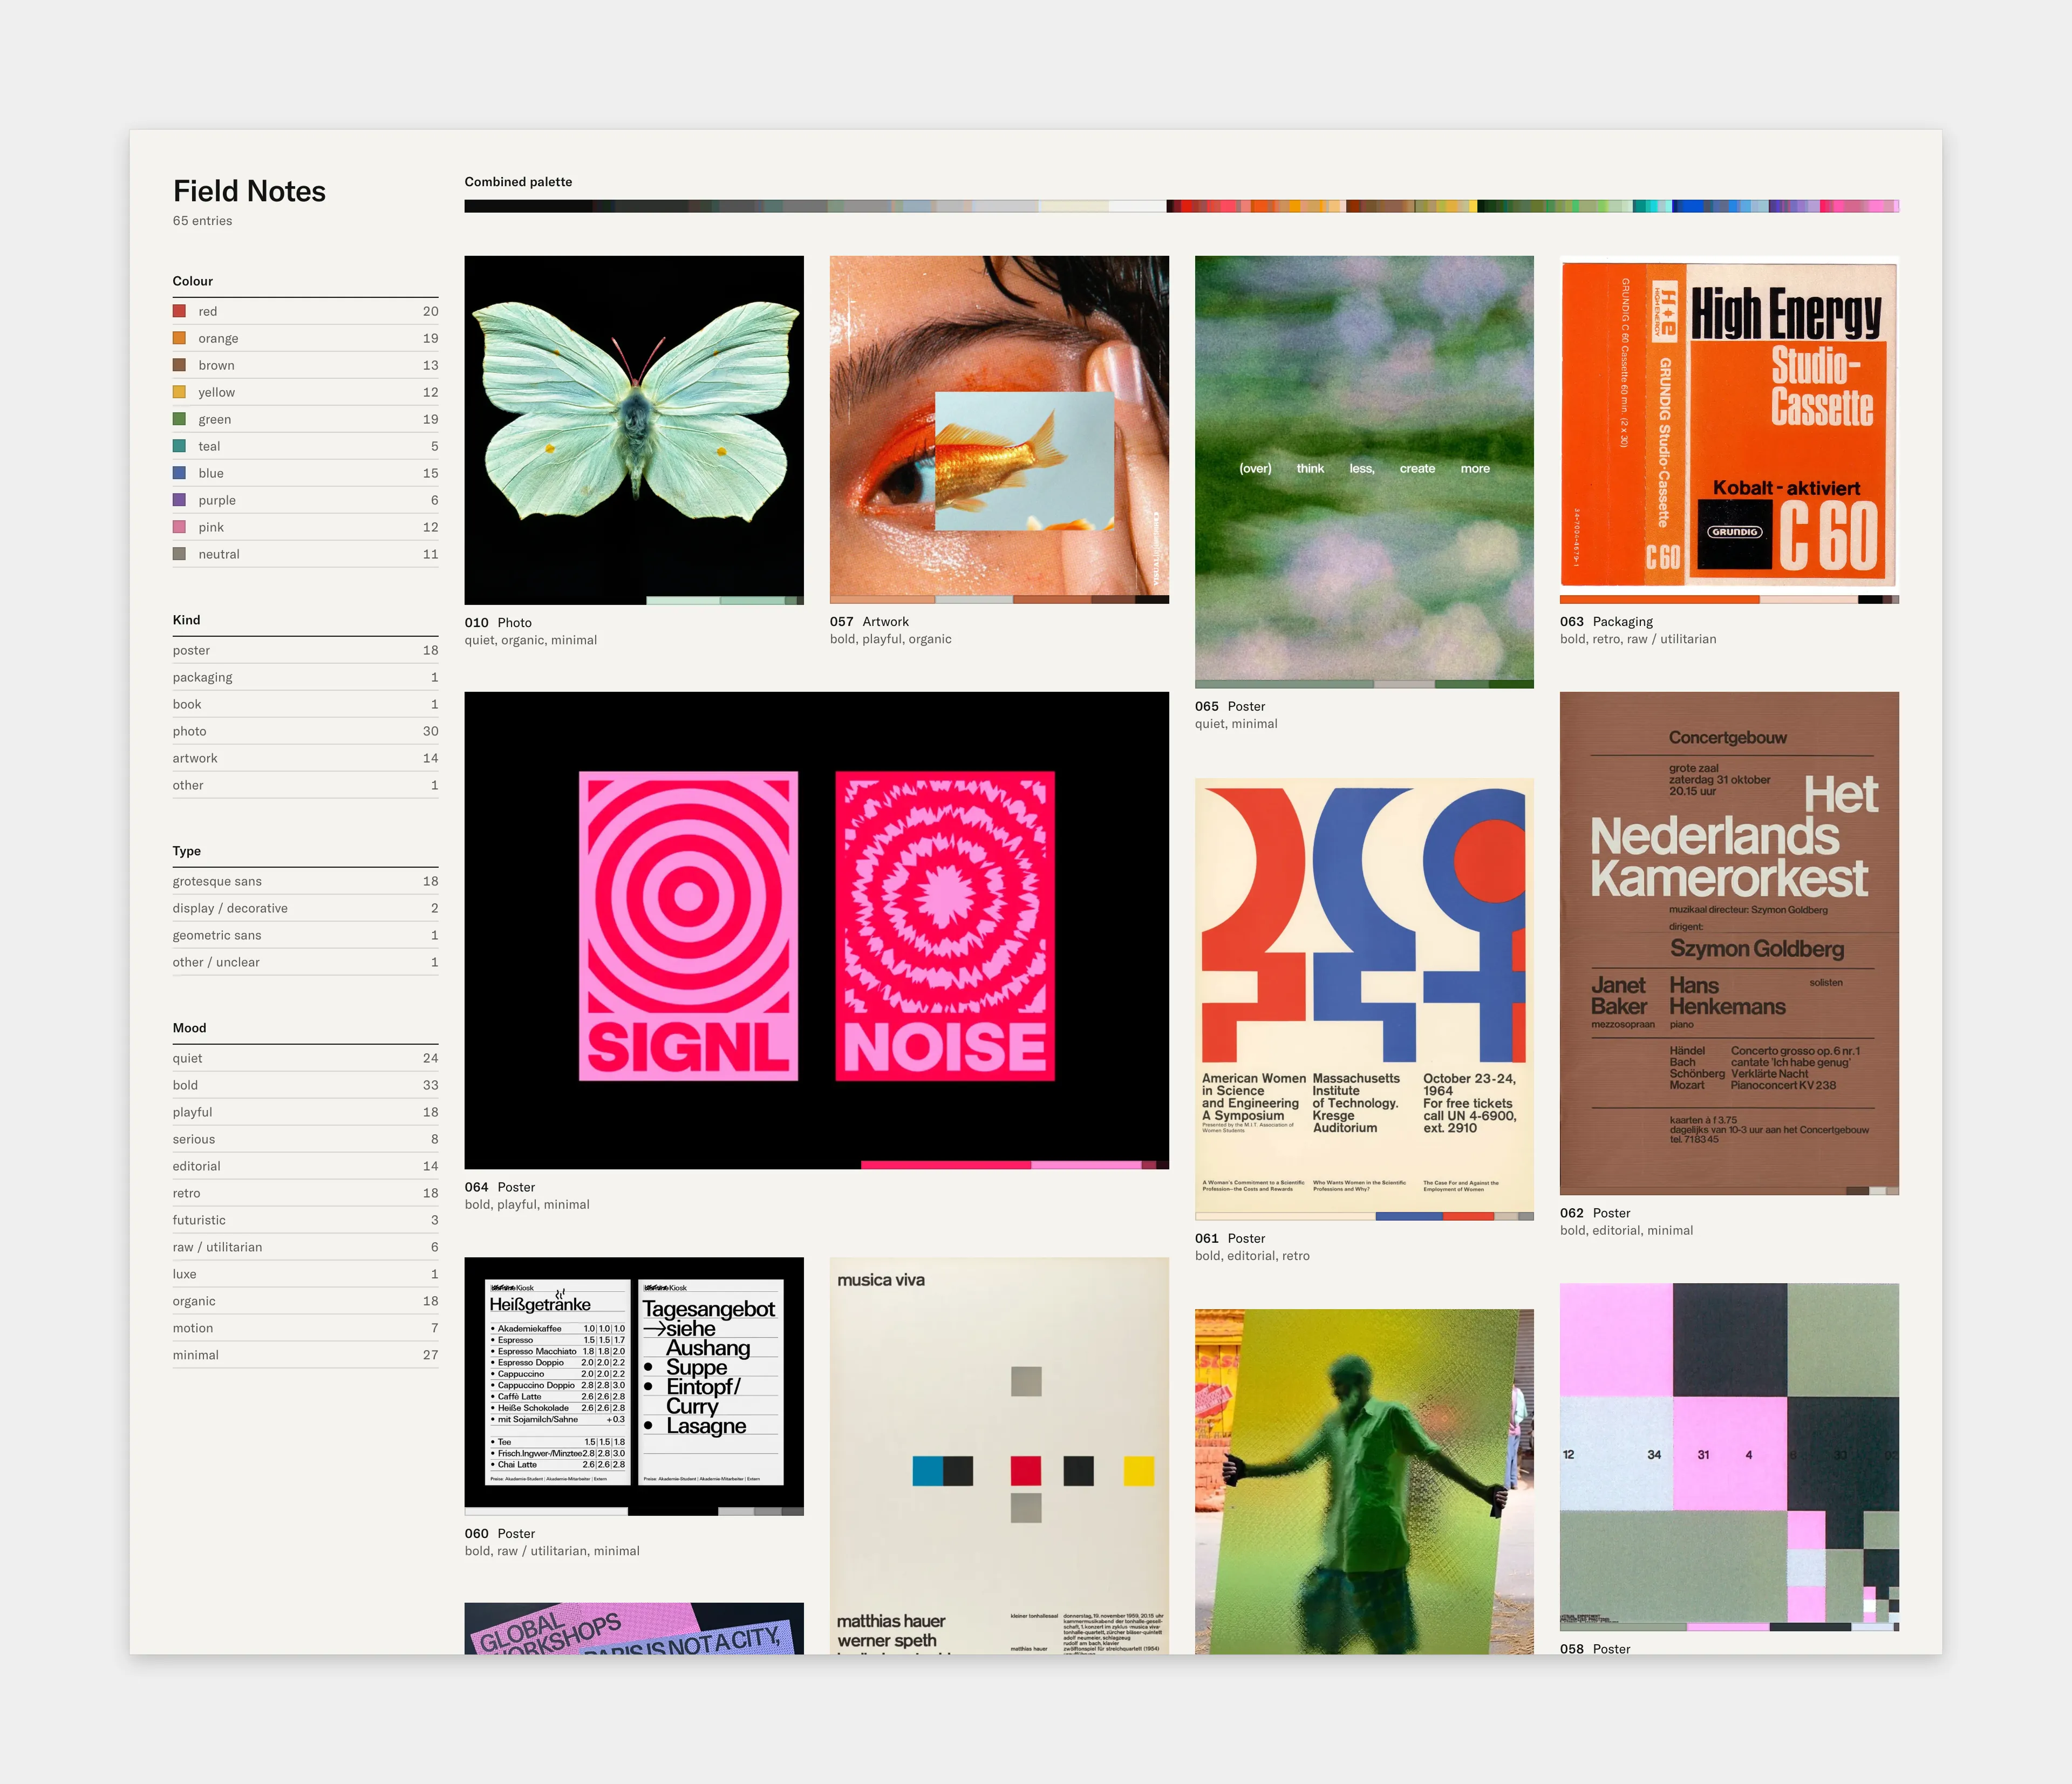Filter by grotesque sans type
The image size is (2072, 1784).
pos(305,881)
